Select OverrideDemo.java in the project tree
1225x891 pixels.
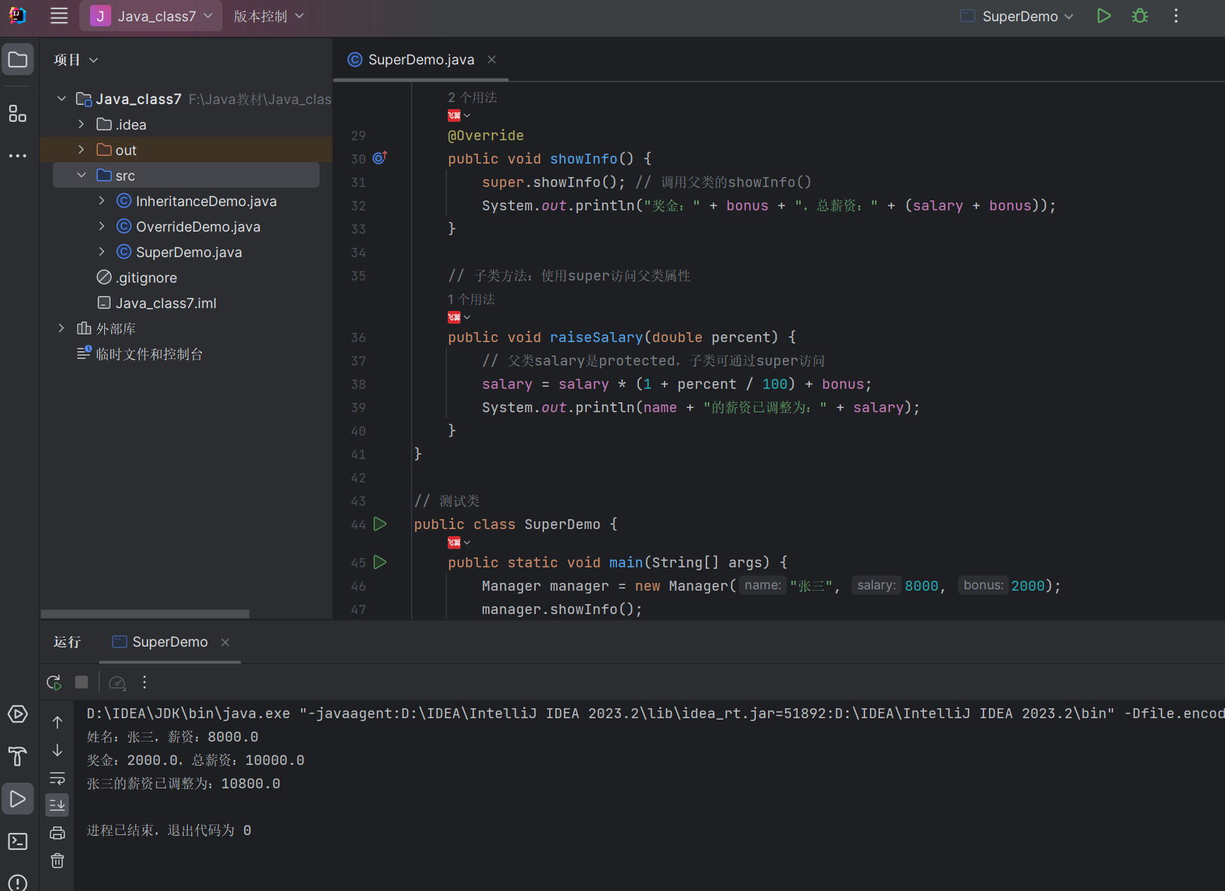tap(198, 227)
